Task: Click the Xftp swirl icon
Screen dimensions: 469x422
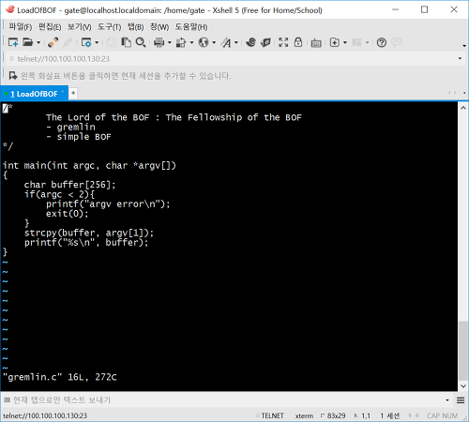Action: coord(250,42)
